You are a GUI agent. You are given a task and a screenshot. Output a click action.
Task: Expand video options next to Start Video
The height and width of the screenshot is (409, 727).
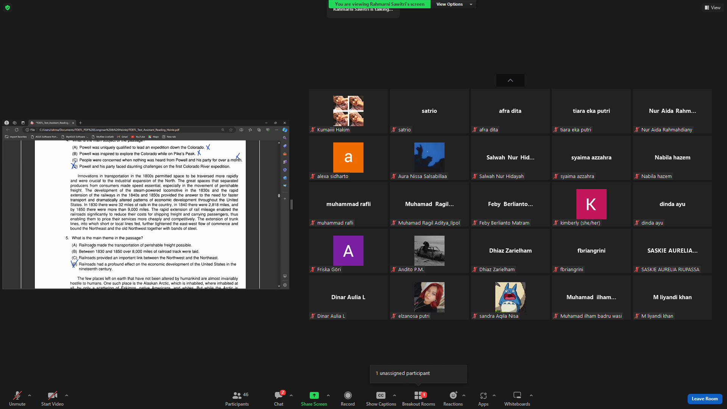pos(67,395)
